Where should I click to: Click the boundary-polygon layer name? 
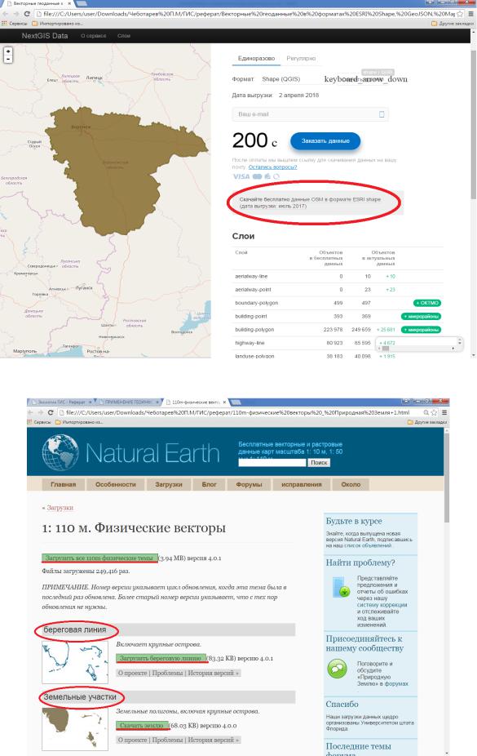(257, 303)
